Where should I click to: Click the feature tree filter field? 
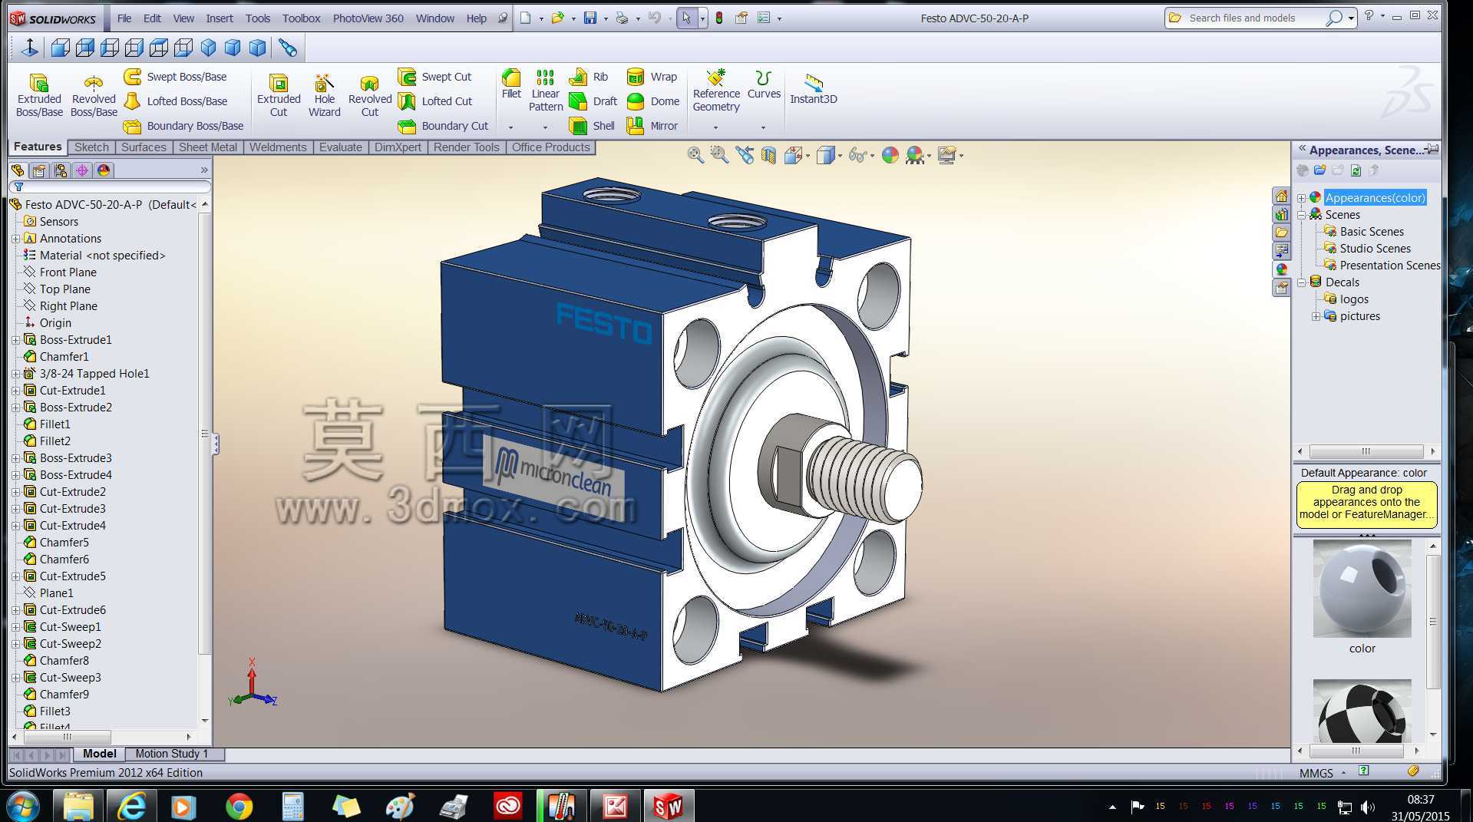110,187
